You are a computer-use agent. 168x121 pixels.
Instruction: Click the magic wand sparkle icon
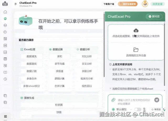164,109
